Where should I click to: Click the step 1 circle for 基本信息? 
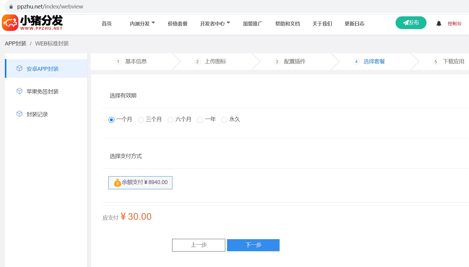click(x=118, y=62)
